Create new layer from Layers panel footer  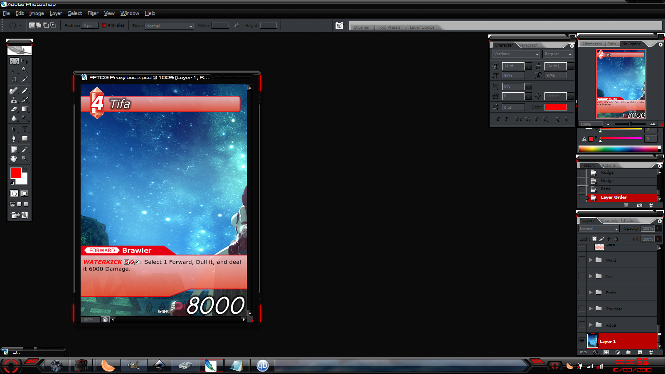[x=640, y=352]
